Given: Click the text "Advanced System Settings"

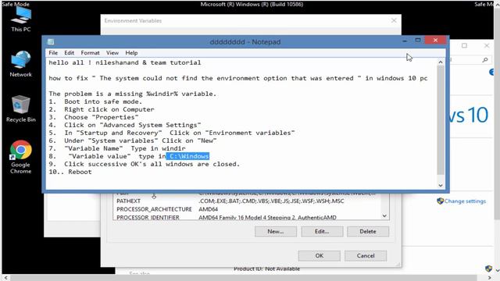Looking at the screenshot, I should point(150,125).
